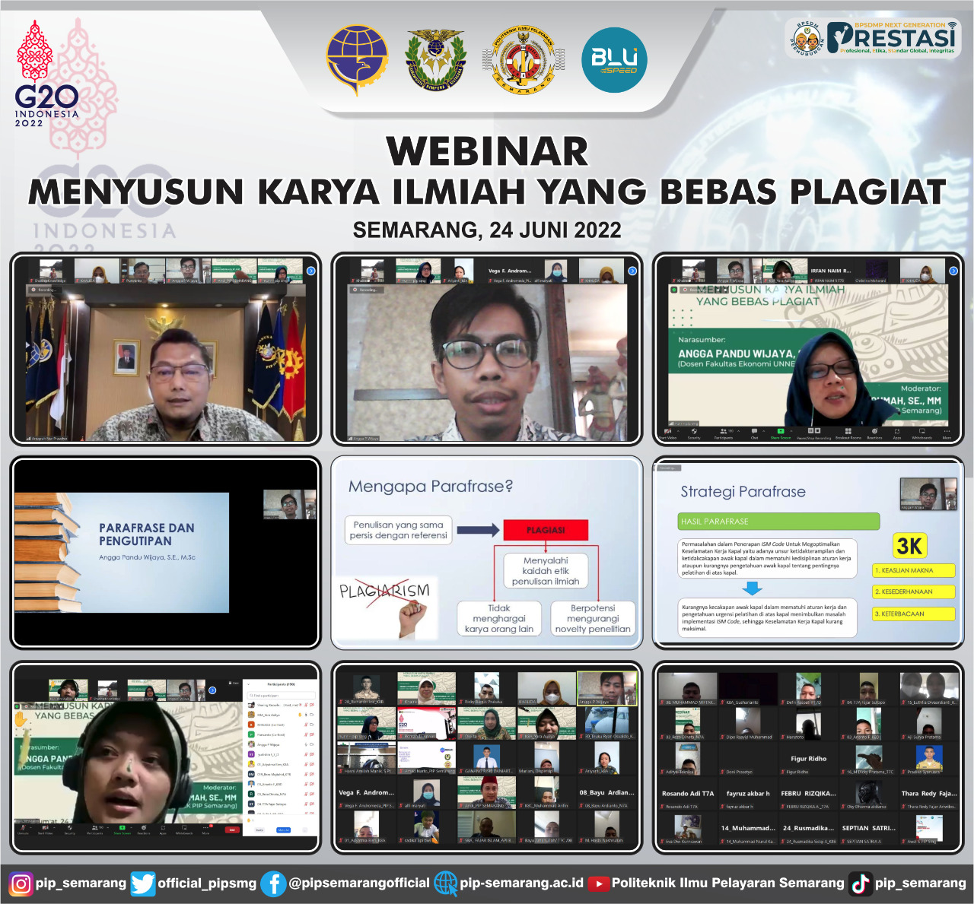Click pip-semarang.ac.id website link
Viewport: 974px width, 904px height.
point(522,883)
